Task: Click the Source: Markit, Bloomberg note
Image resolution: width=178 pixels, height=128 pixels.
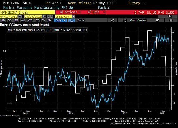Action: (10, 116)
